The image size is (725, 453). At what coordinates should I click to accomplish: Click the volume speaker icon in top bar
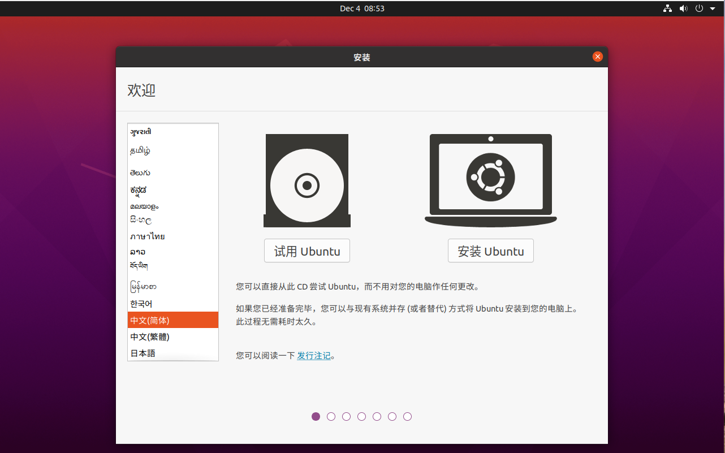[683, 8]
